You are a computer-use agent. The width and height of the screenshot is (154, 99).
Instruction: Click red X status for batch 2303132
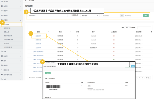(114, 40)
